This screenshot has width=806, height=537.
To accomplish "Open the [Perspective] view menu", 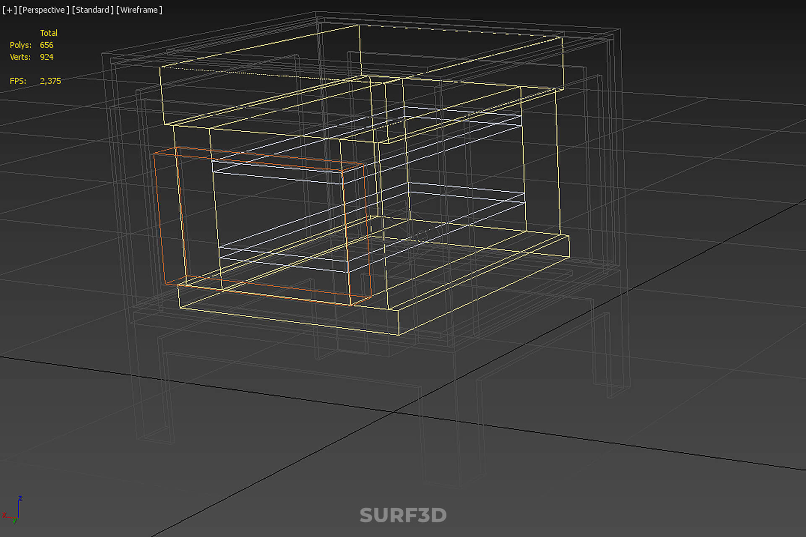I will (44, 10).
